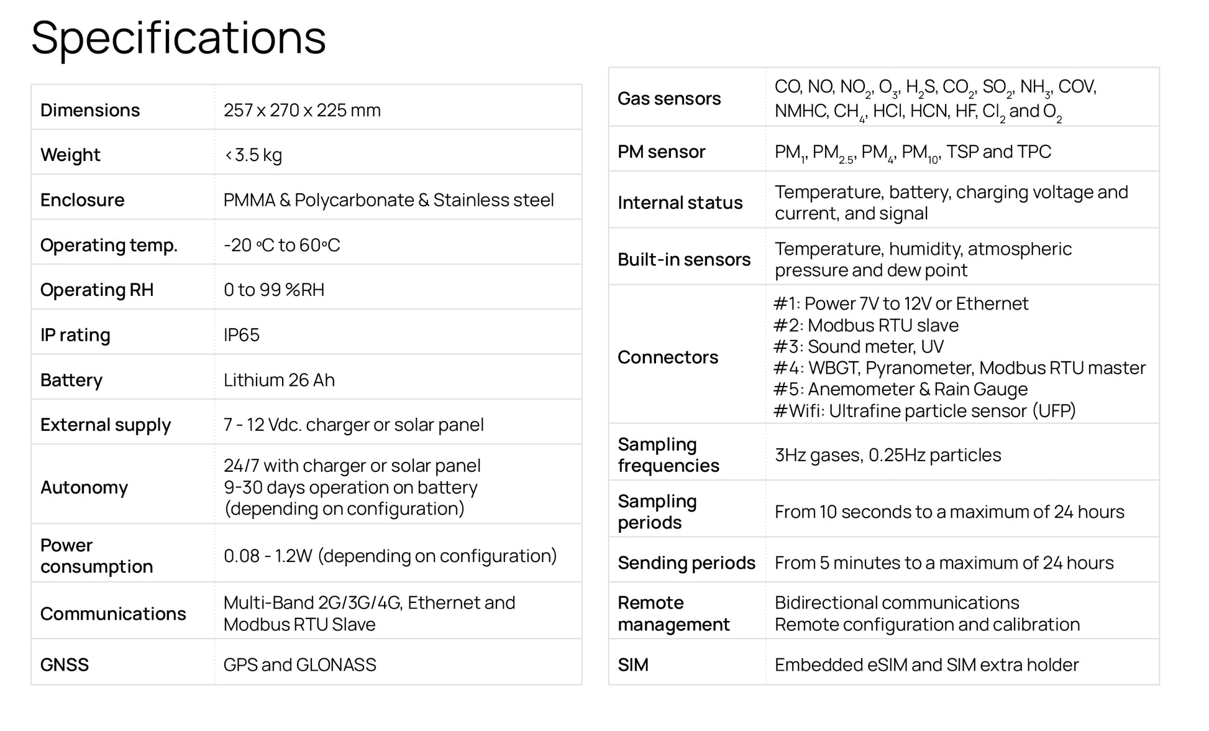Viewport: 1209px width, 731px height.
Task: Click the Weight value under 3.5 kg
Action: click(x=253, y=155)
